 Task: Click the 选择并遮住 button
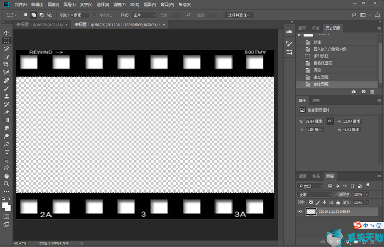coord(239,15)
